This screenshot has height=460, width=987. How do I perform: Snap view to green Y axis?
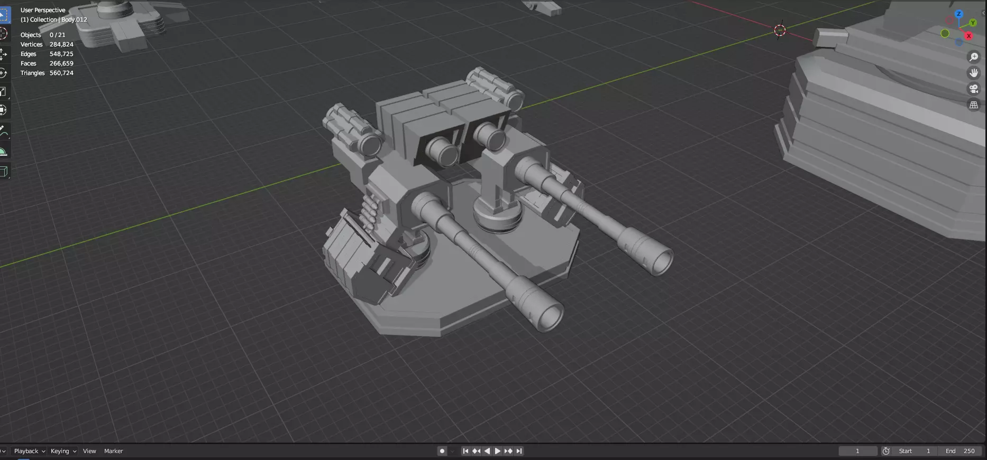[x=973, y=23]
